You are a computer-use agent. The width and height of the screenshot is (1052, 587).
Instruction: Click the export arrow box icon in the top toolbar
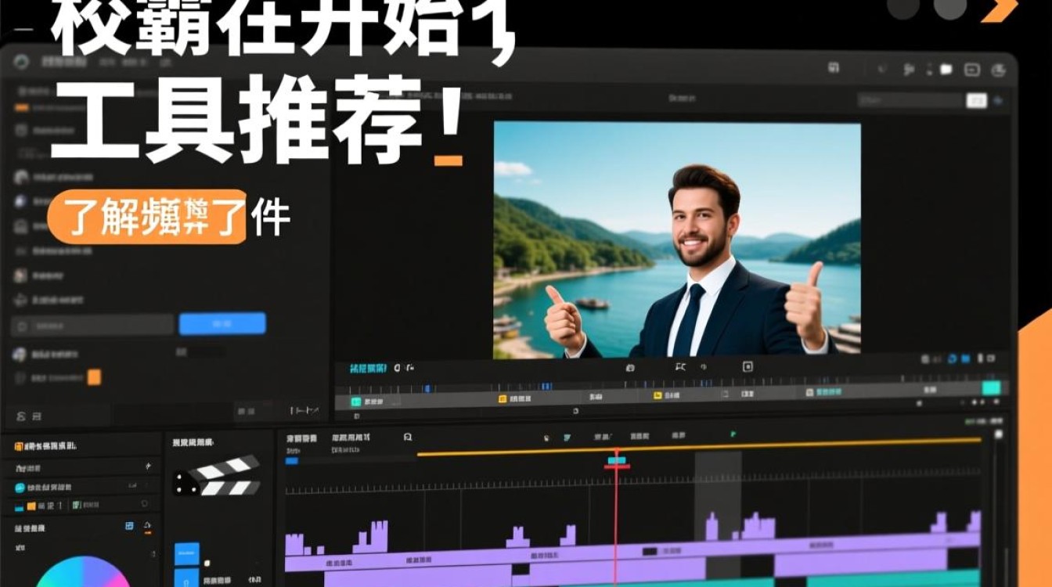click(x=971, y=70)
